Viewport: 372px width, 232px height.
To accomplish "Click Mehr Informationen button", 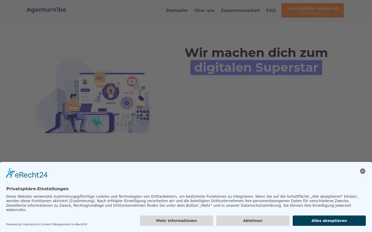I will (x=176, y=221).
